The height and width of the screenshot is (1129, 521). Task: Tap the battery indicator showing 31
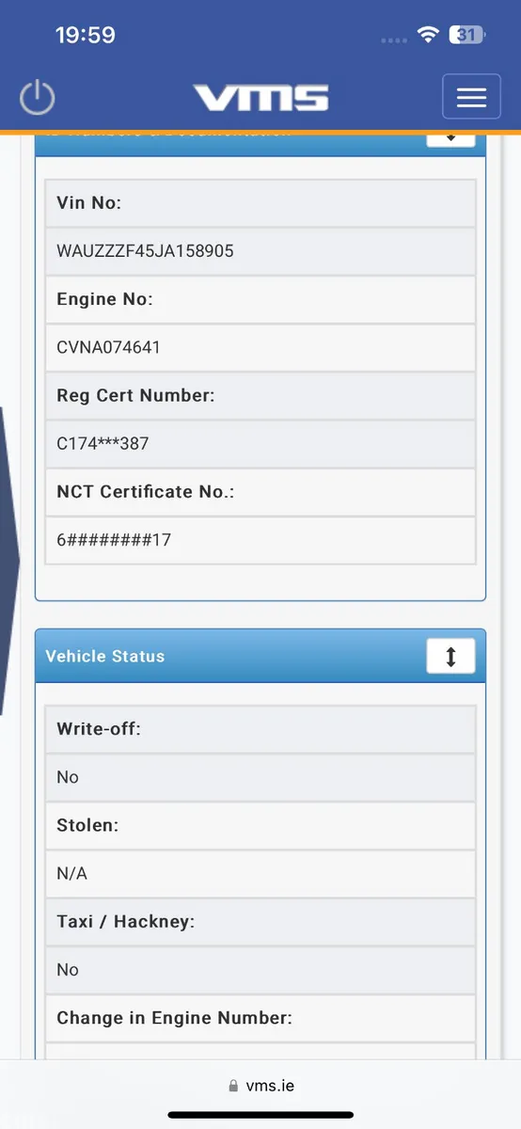[x=467, y=36]
